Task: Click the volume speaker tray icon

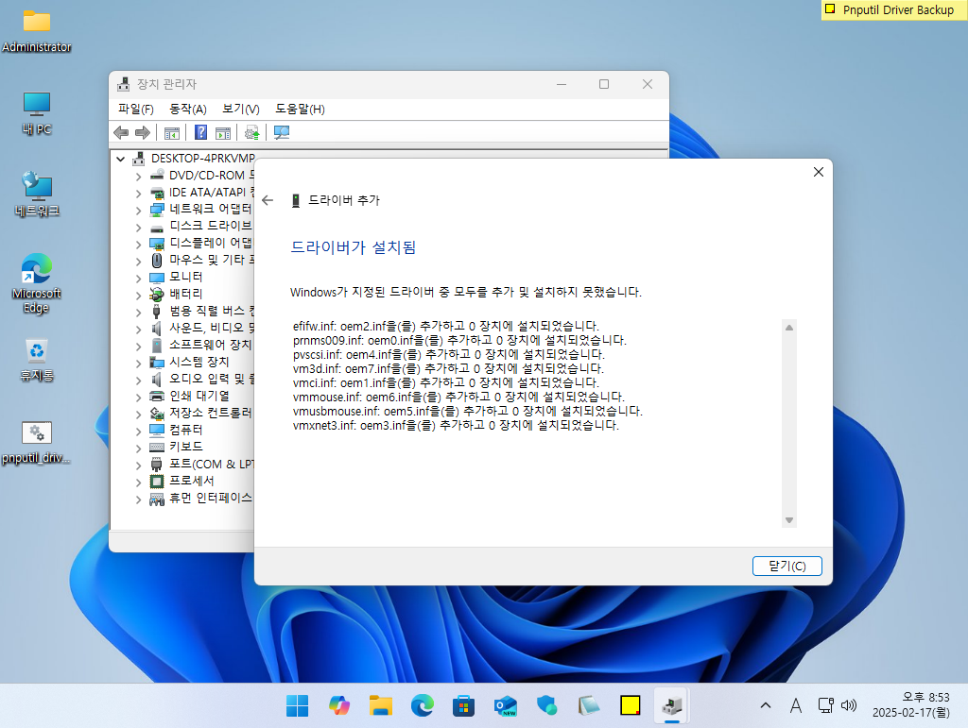Action: [x=849, y=705]
